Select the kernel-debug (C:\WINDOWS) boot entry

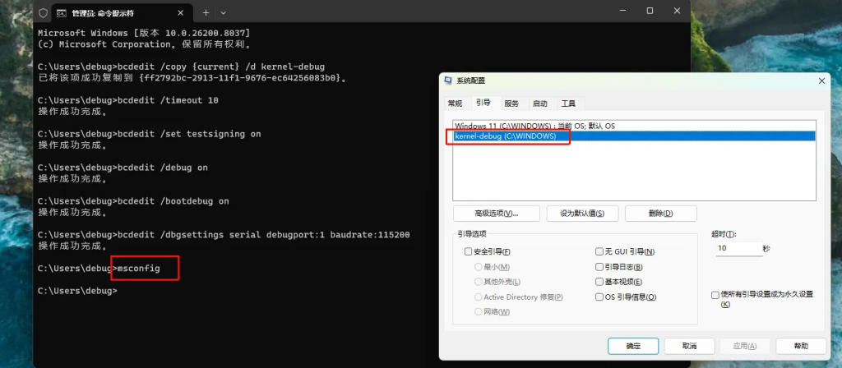click(634, 136)
